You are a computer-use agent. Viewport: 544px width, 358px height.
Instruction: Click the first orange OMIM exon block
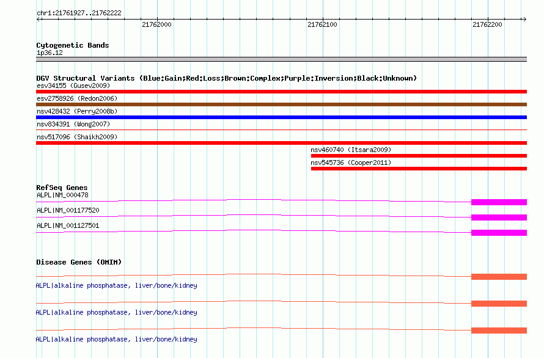point(499,277)
